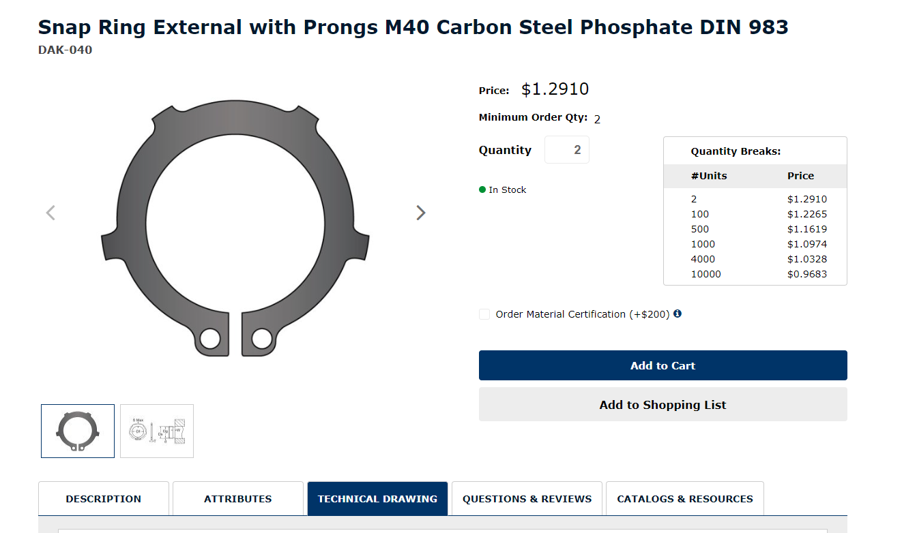Click the 100 units quantity break row
This screenshot has height=533, width=917.
click(755, 214)
